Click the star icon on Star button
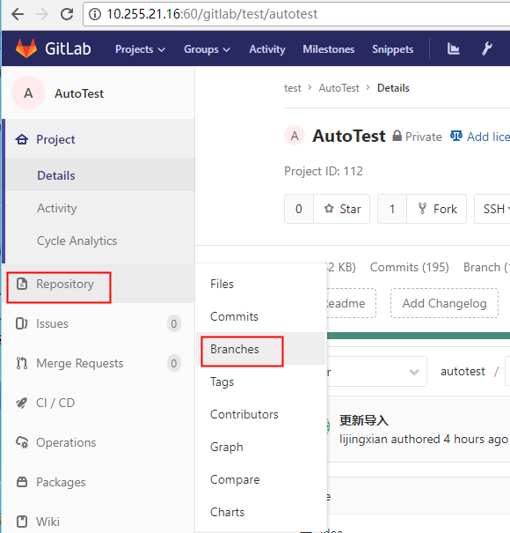 [x=329, y=209]
